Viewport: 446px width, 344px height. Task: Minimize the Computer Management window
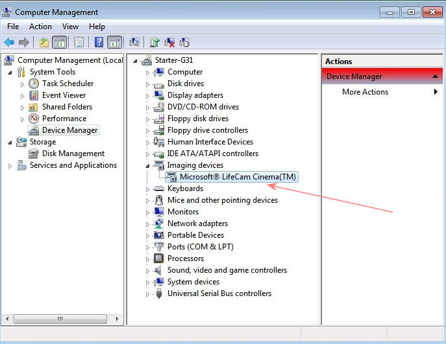click(x=390, y=12)
